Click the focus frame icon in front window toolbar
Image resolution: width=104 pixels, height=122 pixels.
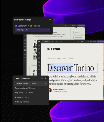click(79, 41)
